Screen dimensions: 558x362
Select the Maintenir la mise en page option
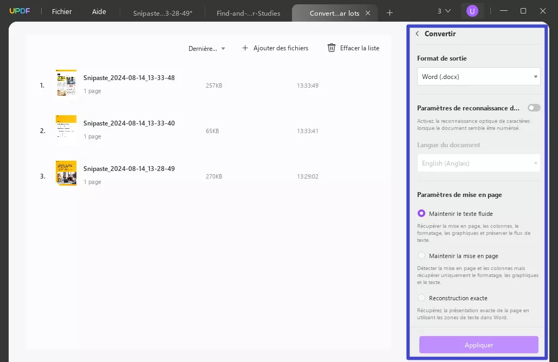tap(421, 255)
